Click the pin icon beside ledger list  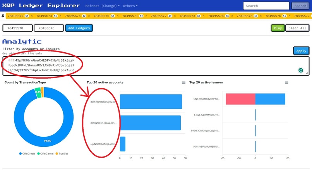[3, 16]
